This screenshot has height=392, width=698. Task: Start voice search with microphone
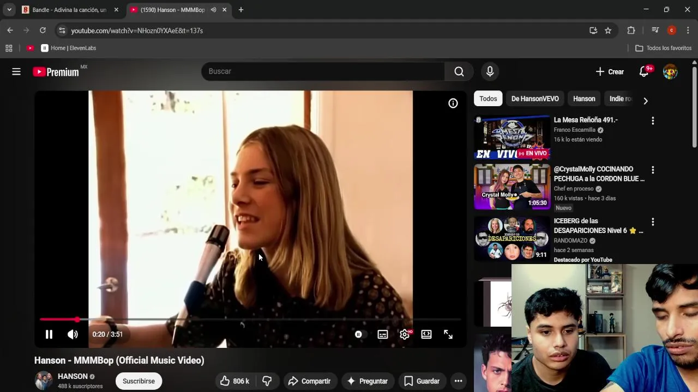[490, 71]
